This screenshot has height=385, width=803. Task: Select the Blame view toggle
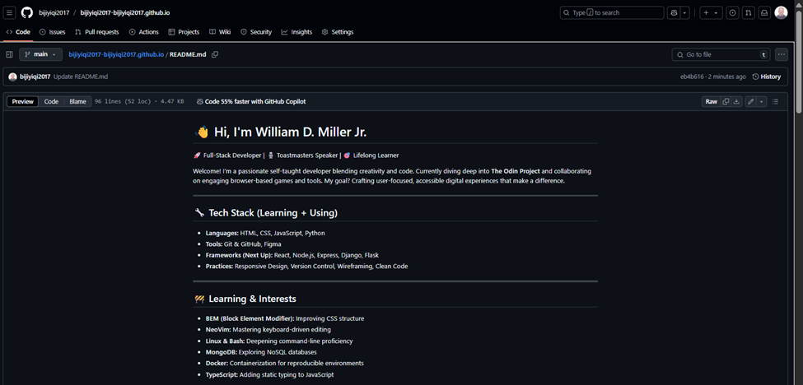pos(78,102)
